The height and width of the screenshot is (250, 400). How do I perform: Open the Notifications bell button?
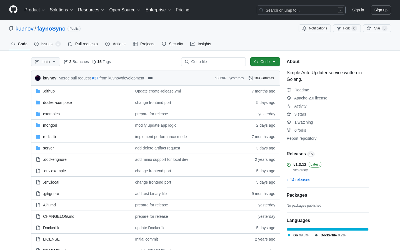pos(314,28)
